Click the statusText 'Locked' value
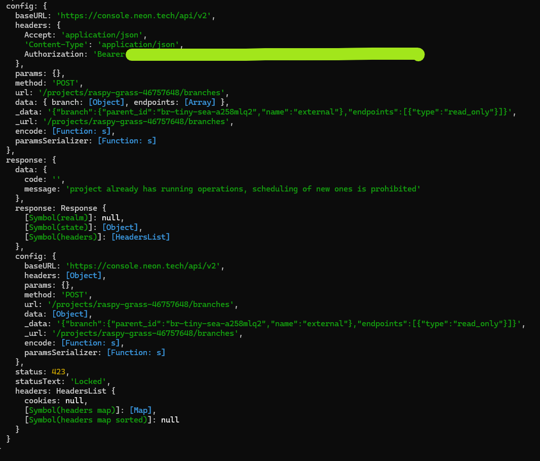 (x=88, y=381)
